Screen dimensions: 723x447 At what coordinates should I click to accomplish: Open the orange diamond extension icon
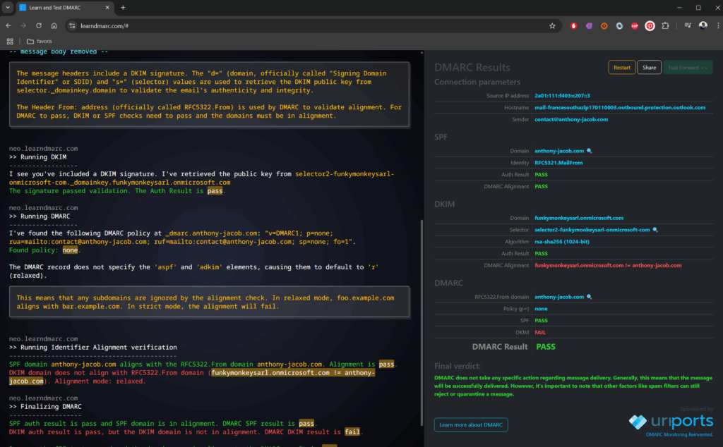coord(604,26)
